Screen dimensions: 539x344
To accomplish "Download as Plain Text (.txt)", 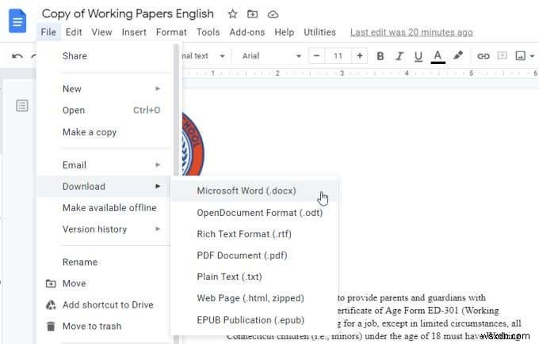I will (254, 277).
